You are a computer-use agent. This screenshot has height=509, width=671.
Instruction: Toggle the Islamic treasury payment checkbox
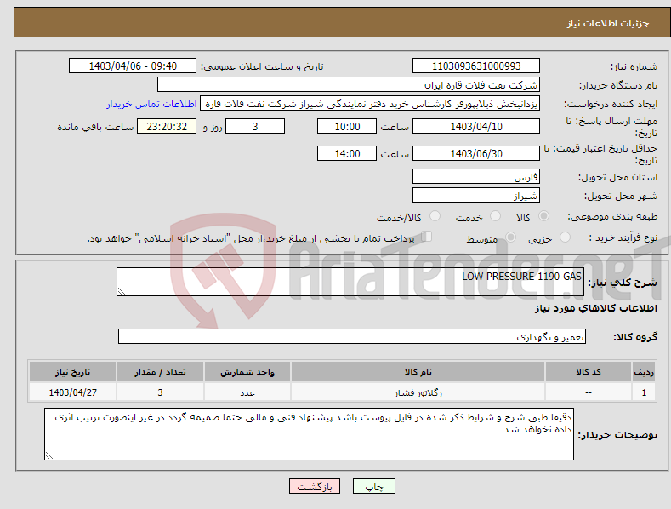(427, 237)
